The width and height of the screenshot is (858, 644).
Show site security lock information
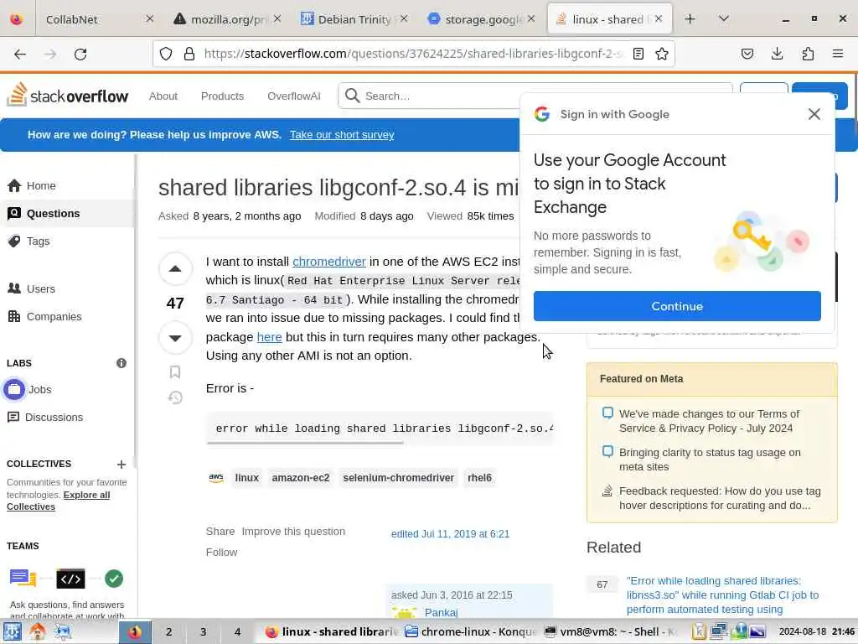(x=189, y=54)
